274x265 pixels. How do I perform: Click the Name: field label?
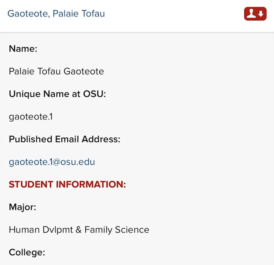coord(23,49)
